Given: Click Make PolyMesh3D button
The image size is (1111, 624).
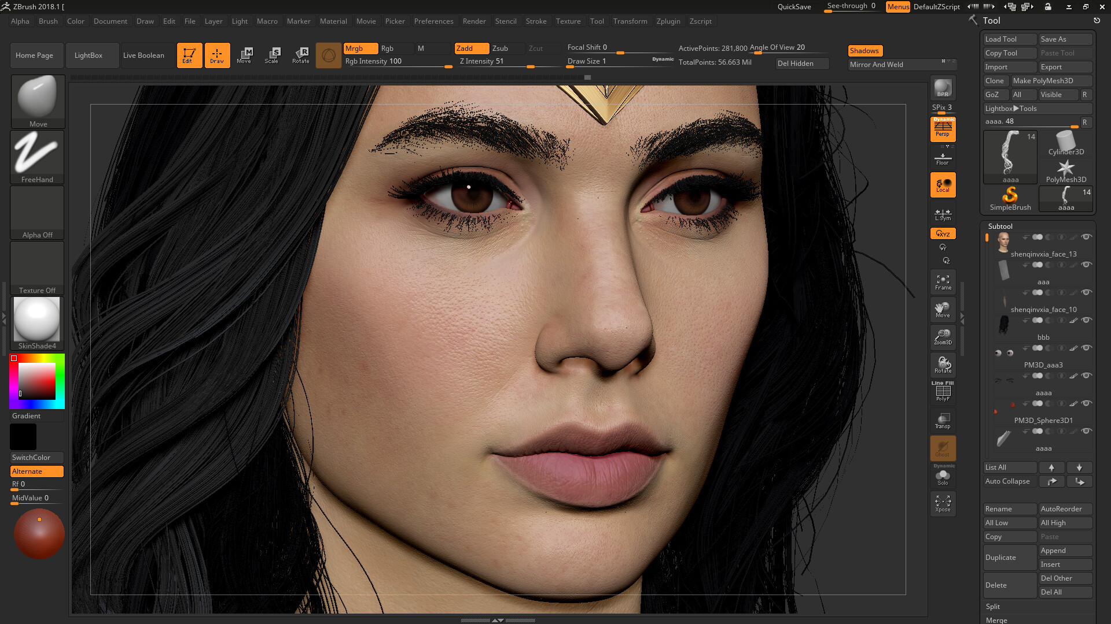Looking at the screenshot, I should [x=1051, y=81].
